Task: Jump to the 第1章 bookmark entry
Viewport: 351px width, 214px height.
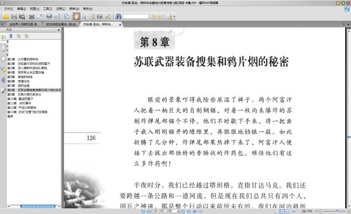Action: pyautogui.click(x=23, y=59)
